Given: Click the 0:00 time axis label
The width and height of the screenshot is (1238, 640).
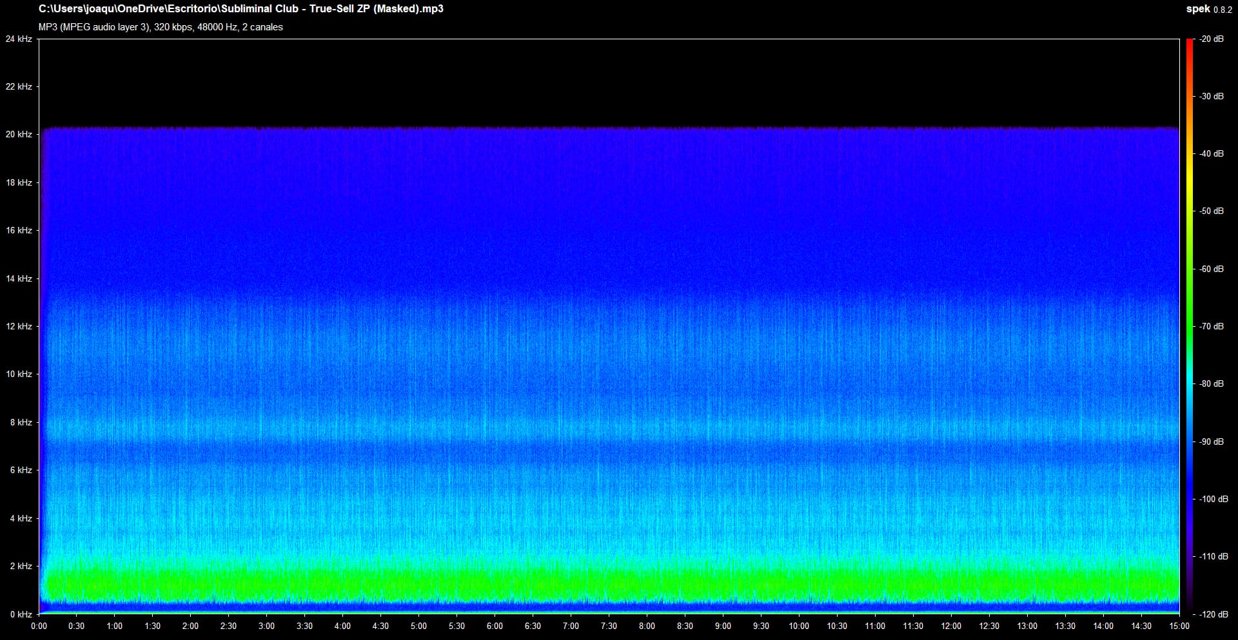Looking at the screenshot, I should pyautogui.click(x=39, y=626).
